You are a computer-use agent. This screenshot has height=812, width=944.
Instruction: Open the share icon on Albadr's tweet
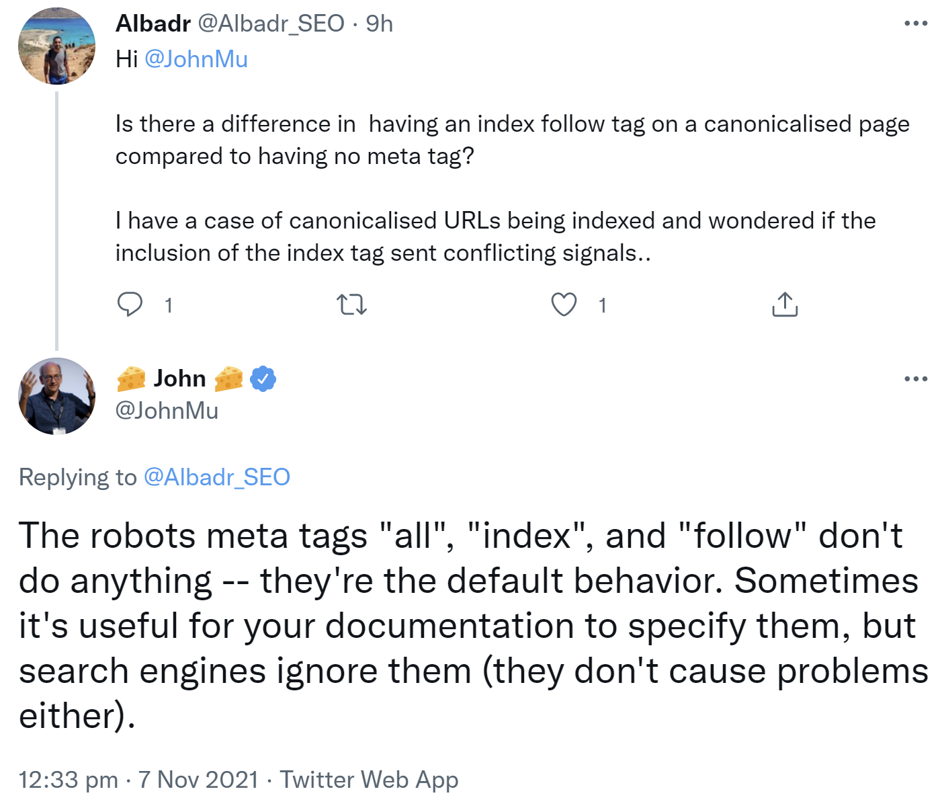[783, 304]
